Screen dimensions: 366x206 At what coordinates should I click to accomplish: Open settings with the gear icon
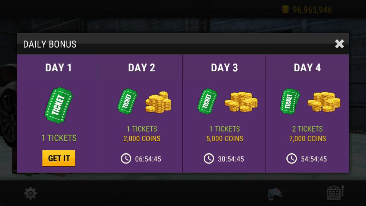pos(30,193)
